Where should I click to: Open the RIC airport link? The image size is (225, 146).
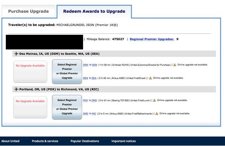click(94, 113)
